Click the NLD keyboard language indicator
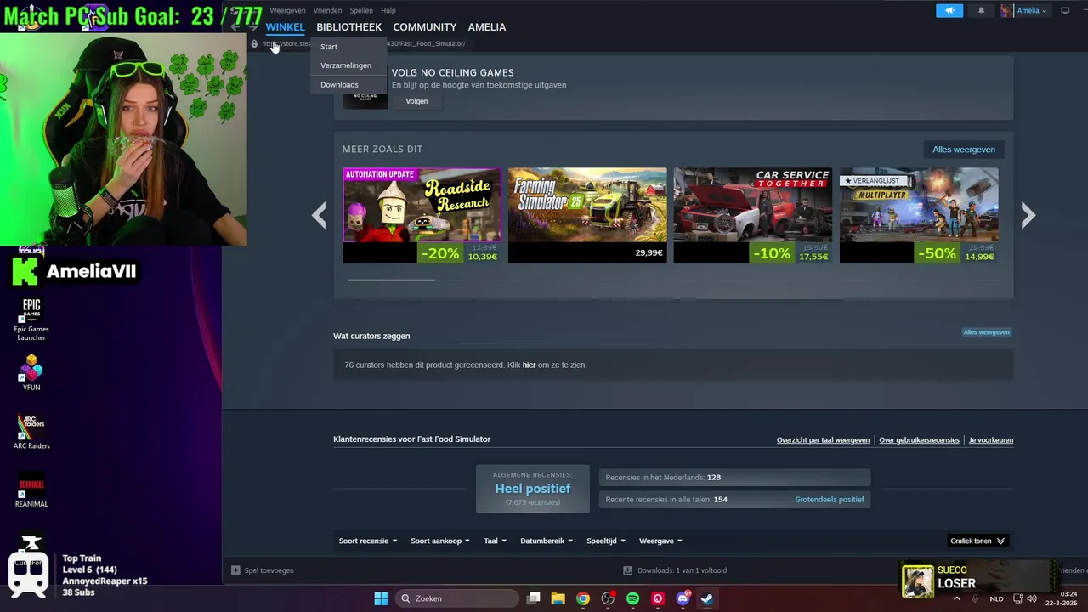Viewport: 1088px width, 612px height. point(996,598)
